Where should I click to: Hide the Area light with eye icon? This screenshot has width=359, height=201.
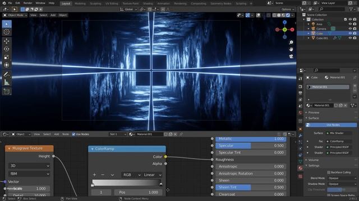click(350, 24)
